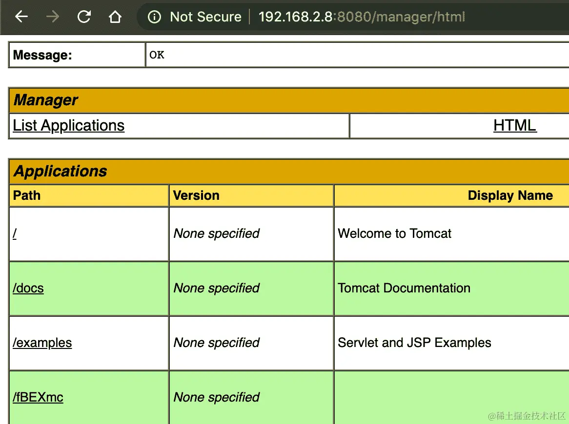Image resolution: width=569 pixels, height=424 pixels.
Task: Click "None specified" in the root row
Action: pyautogui.click(x=217, y=233)
